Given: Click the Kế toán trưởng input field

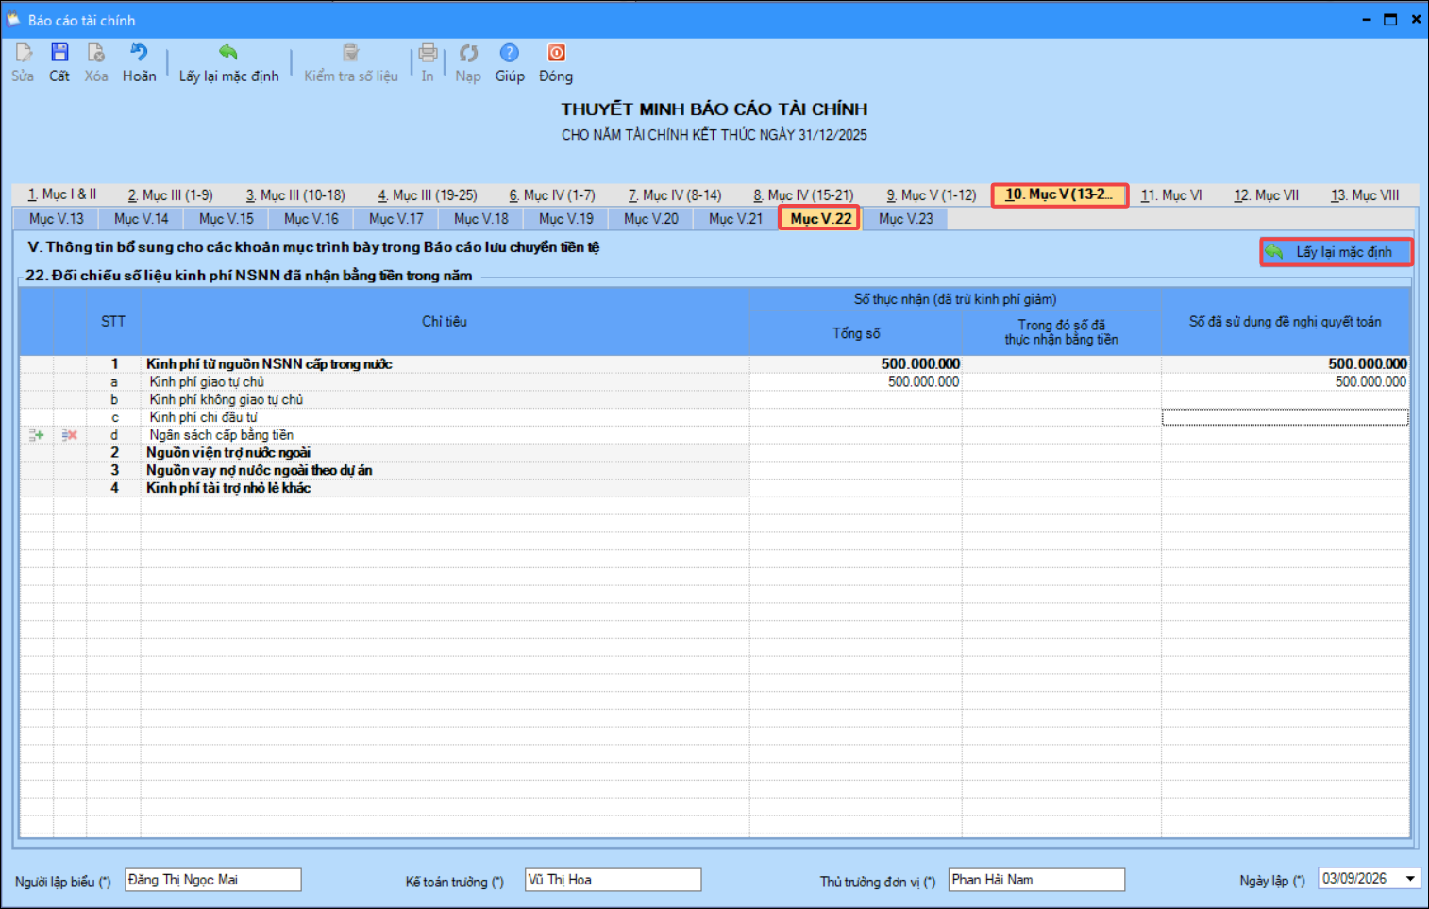Looking at the screenshot, I should tap(614, 880).
